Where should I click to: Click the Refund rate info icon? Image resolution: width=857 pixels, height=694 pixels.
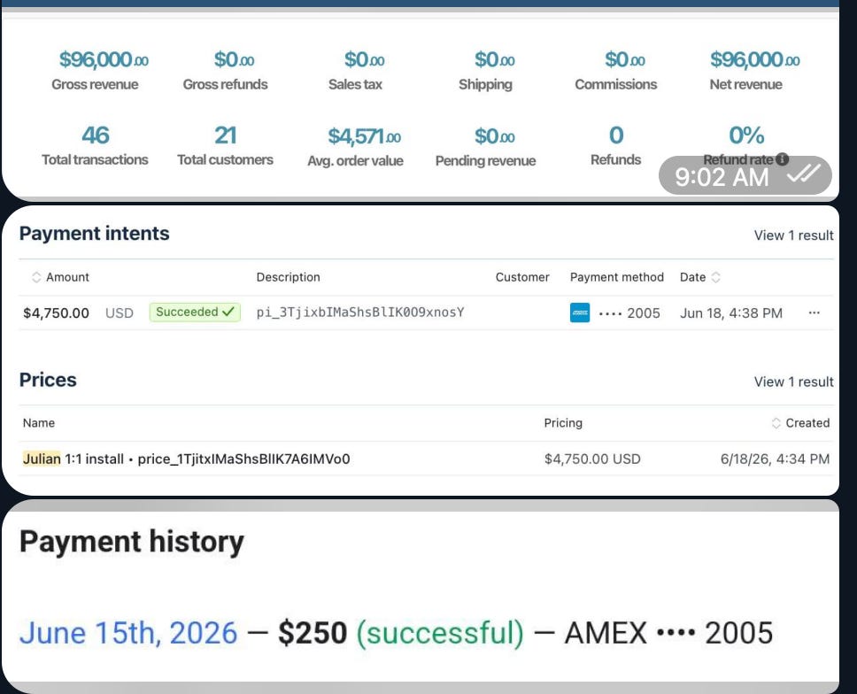[782, 159]
